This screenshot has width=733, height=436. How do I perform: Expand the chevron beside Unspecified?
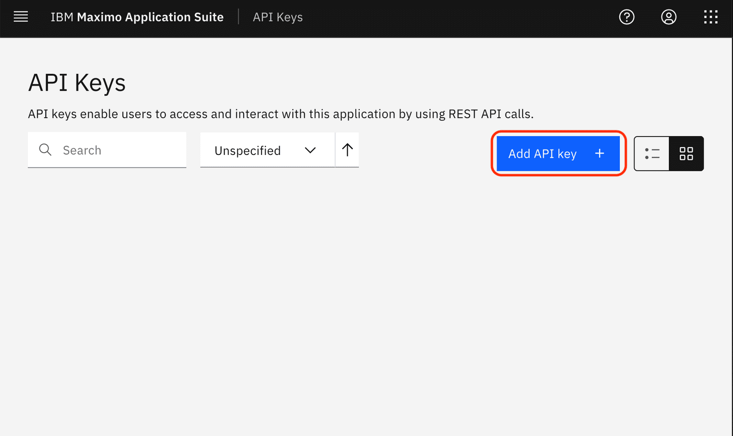pyautogui.click(x=310, y=150)
